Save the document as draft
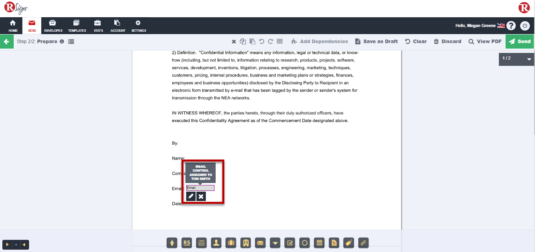 coord(376,42)
